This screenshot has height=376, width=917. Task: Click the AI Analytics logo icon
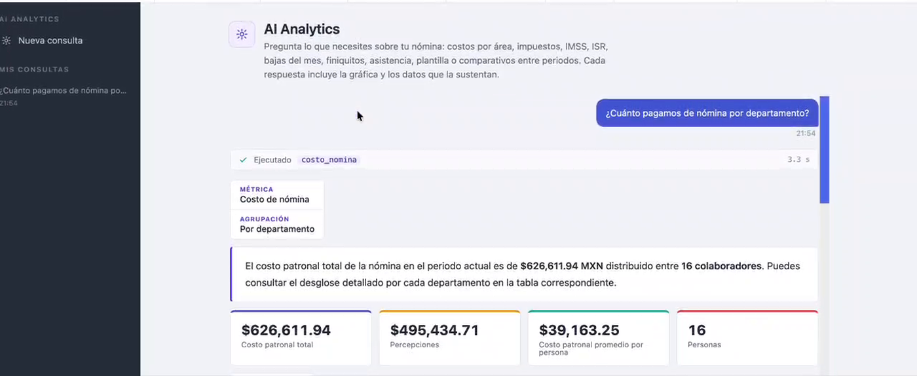242,35
